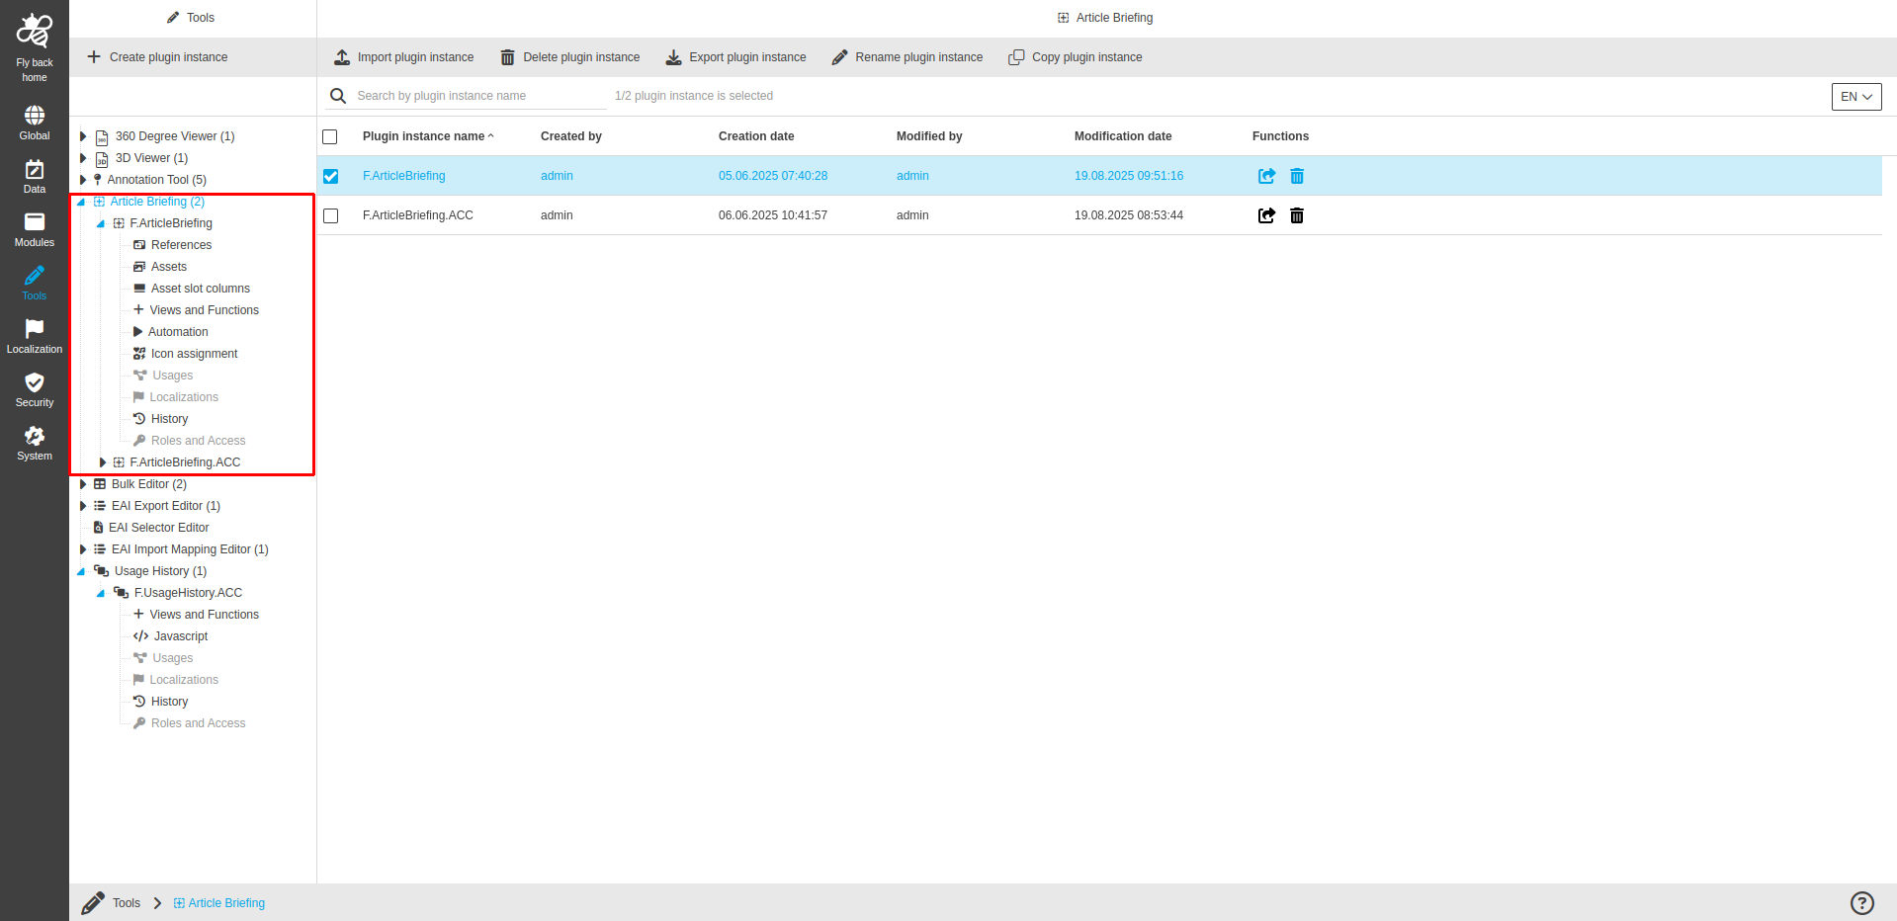
Task: Open the Security section in sidebar
Action: pyautogui.click(x=35, y=390)
